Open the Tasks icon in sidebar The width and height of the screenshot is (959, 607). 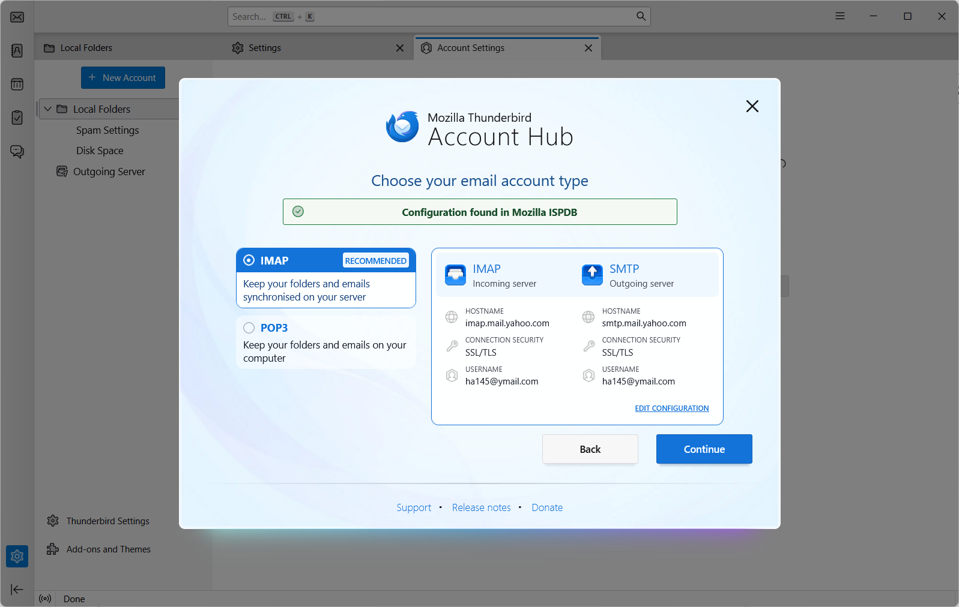coord(17,118)
